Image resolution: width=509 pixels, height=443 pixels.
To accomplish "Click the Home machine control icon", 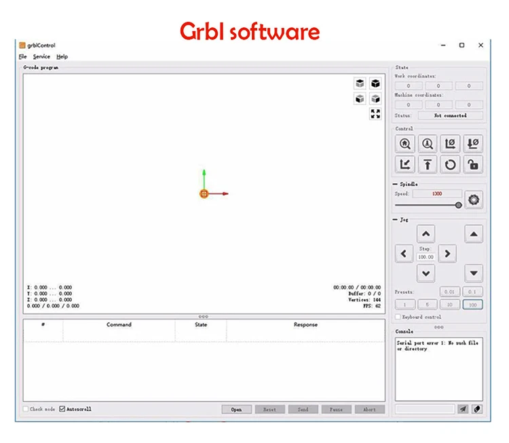I will click(x=404, y=143).
